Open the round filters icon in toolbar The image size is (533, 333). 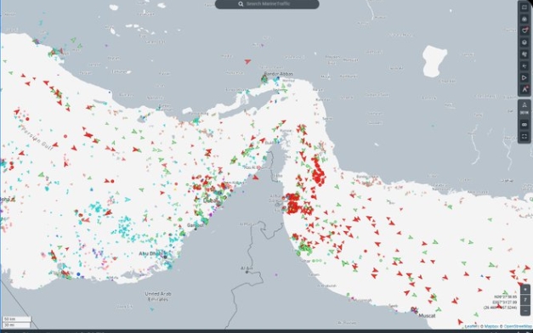tap(524, 19)
